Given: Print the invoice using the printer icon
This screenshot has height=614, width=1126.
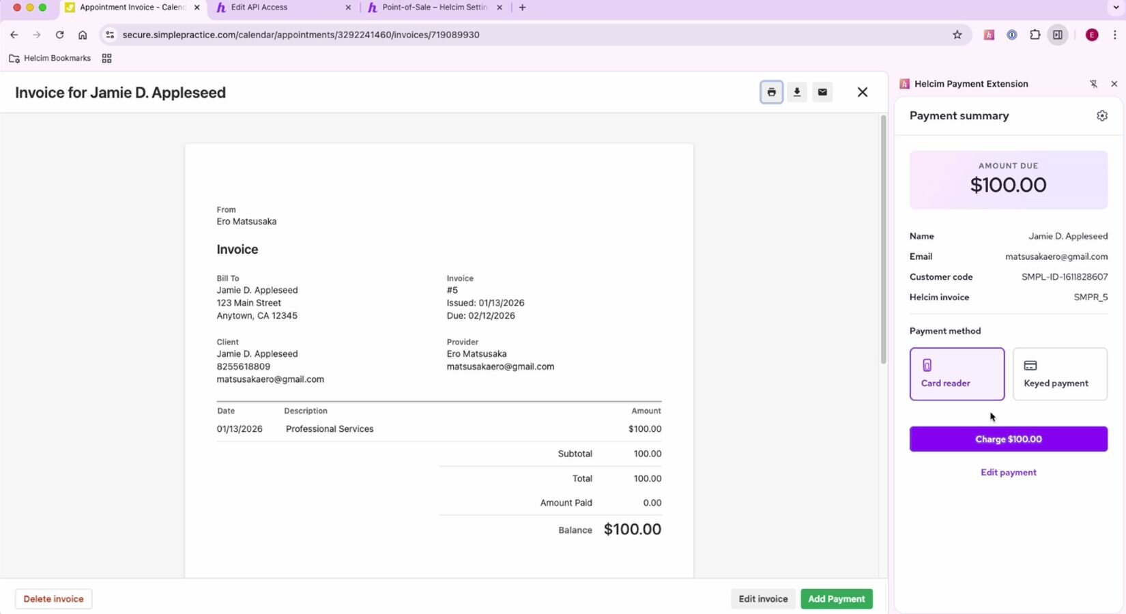Looking at the screenshot, I should tap(771, 92).
